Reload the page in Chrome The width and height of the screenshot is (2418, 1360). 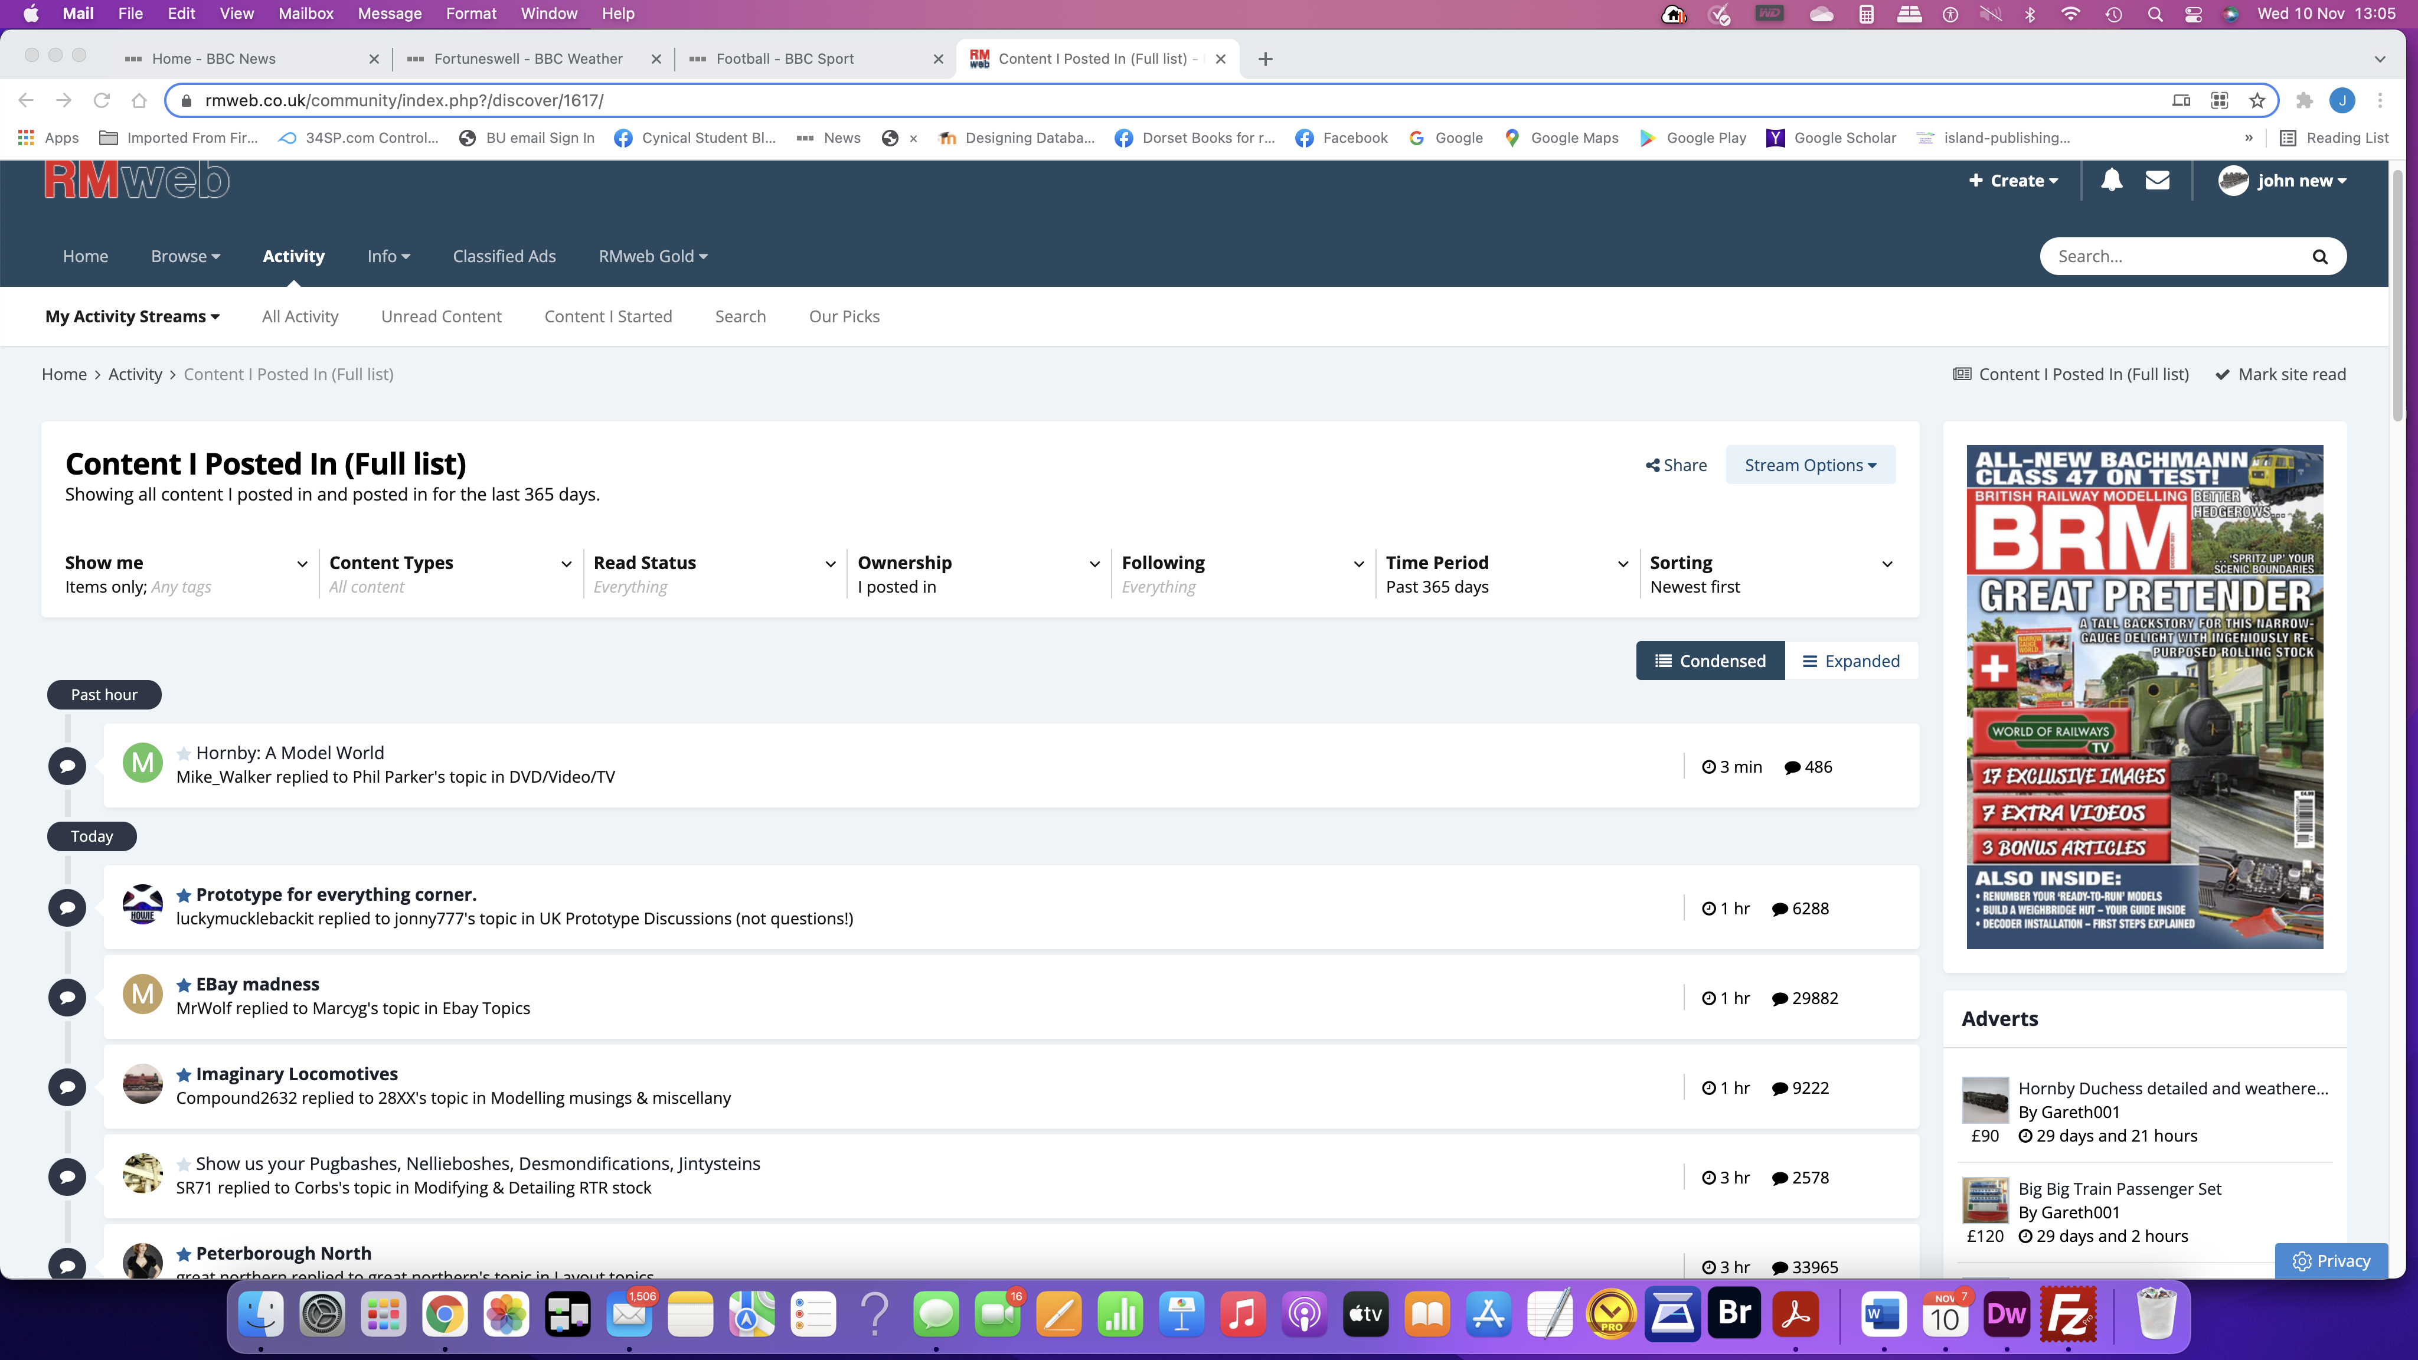pyautogui.click(x=102, y=100)
